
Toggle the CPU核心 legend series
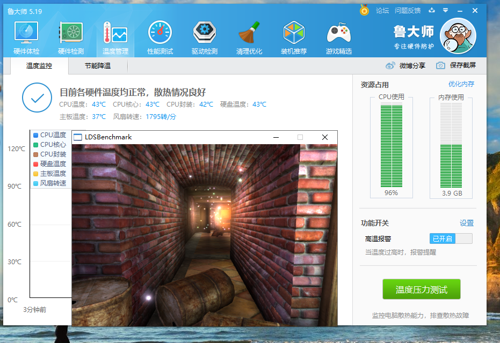coord(50,145)
